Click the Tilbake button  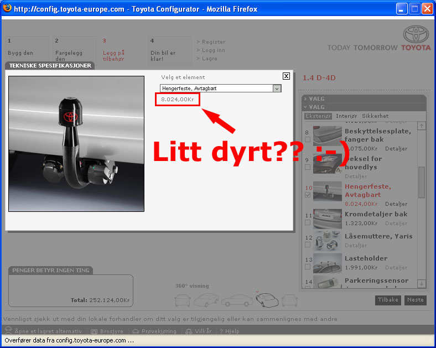click(388, 300)
